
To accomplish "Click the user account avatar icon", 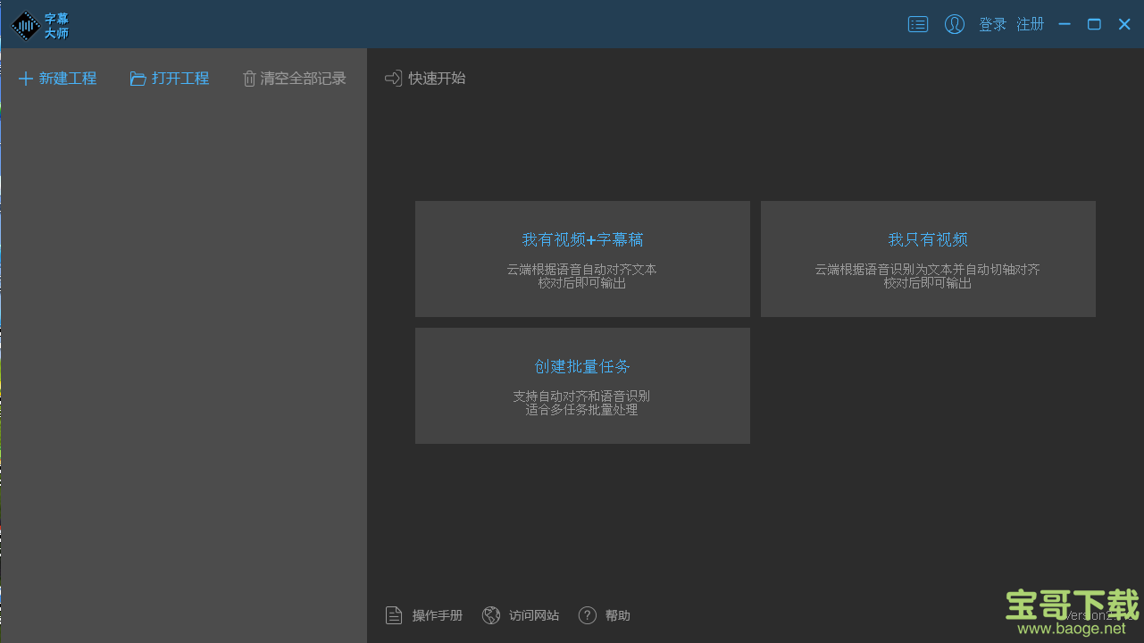I will click(x=955, y=24).
